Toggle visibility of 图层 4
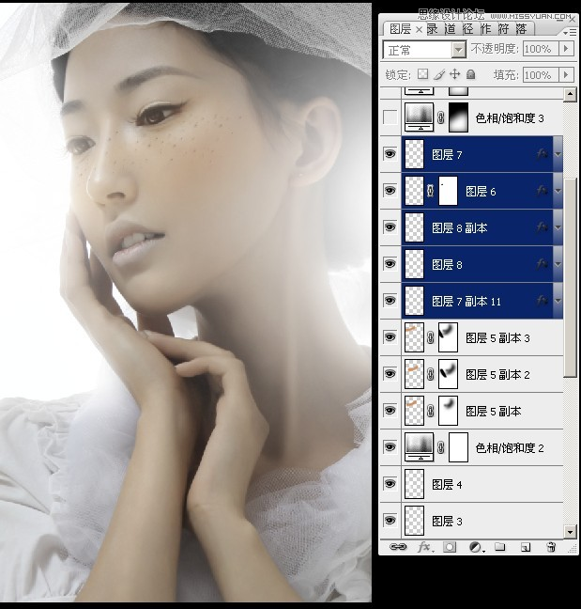581x609 pixels. [390, 484]
